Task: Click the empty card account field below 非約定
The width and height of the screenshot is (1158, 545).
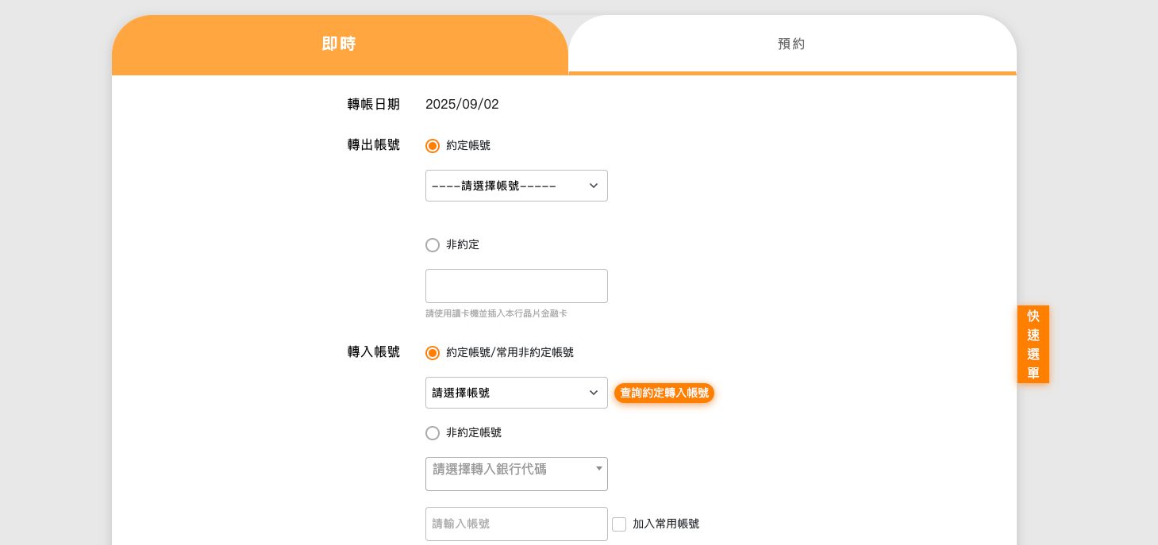Action: tap(516, 286)
